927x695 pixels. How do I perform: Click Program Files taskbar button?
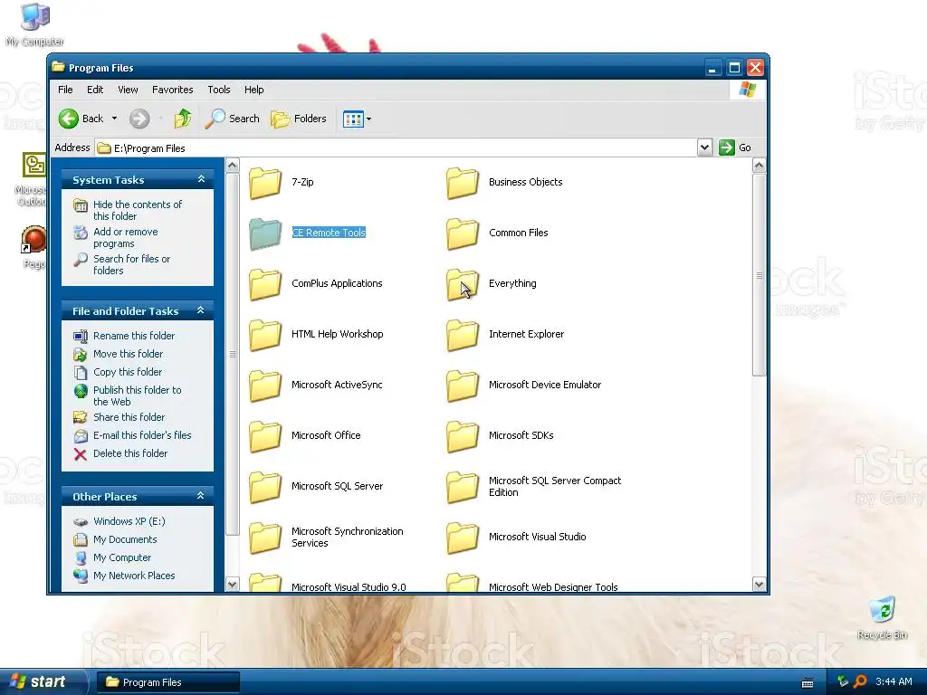point(167,682)
